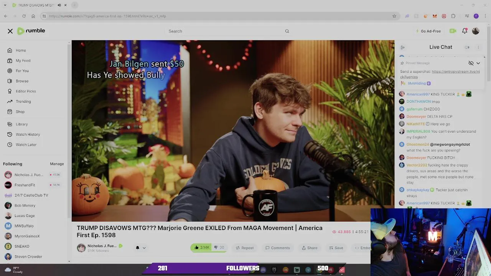Expand the tab search dropdown arrow
The width and height of the screenshot is (491, 276).
pyautogui.click(x=5, y=5)
